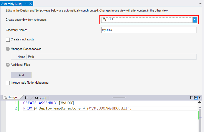Select vertical split view icon

[x=192, y=97]
